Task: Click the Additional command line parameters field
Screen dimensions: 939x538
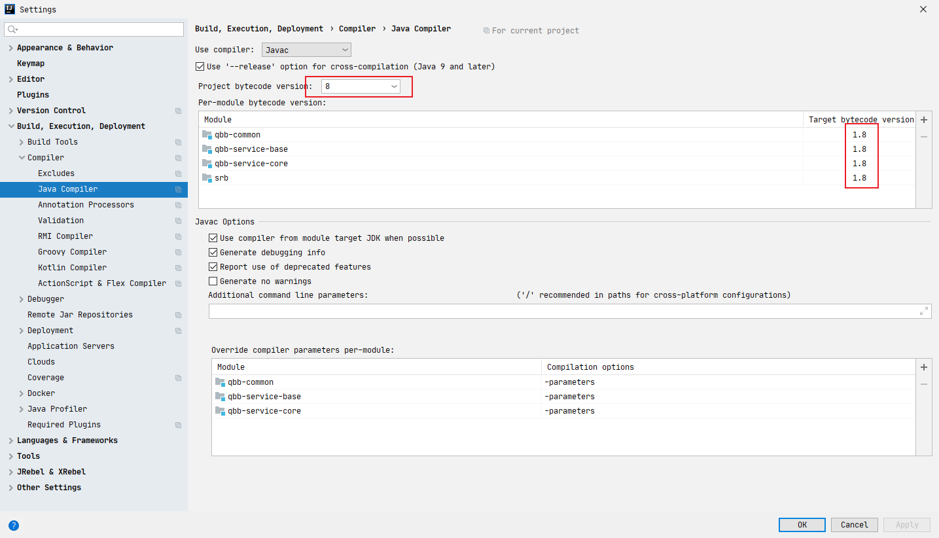Action: (563, 312)
